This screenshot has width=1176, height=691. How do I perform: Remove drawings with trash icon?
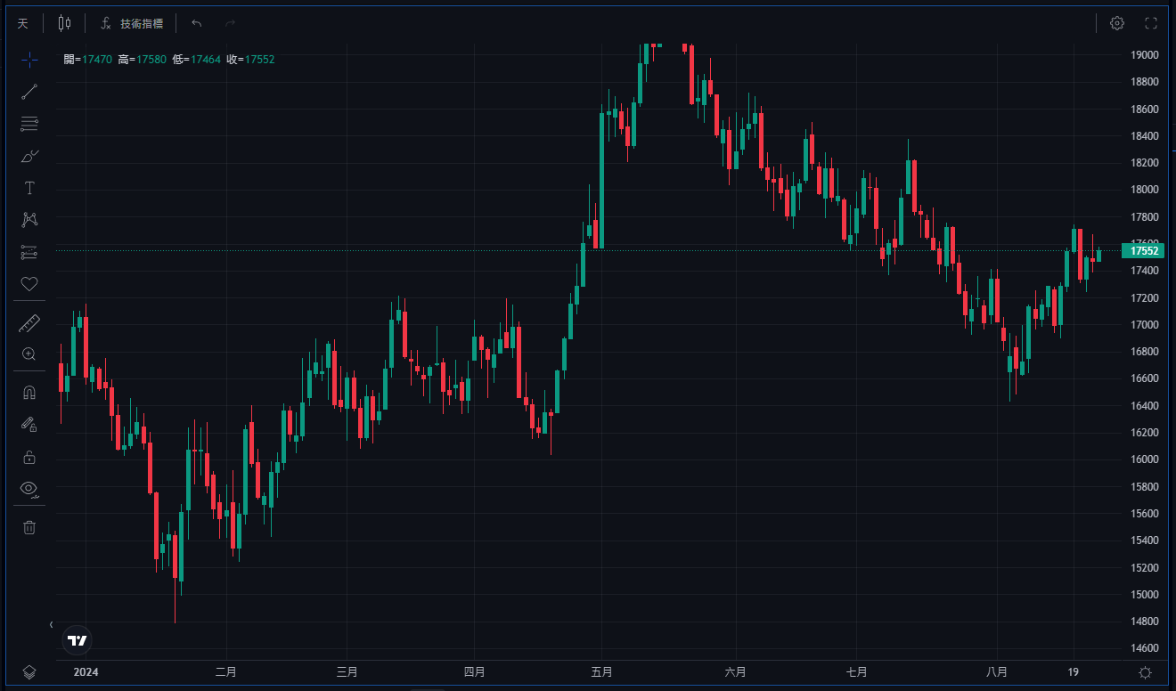pos(29,527)
